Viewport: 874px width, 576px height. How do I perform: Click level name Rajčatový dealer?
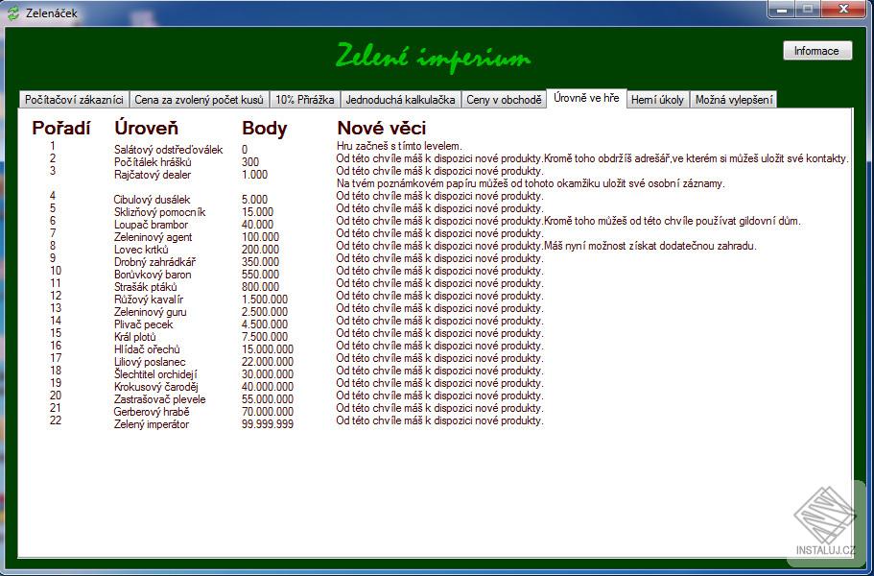pos(153,175)
